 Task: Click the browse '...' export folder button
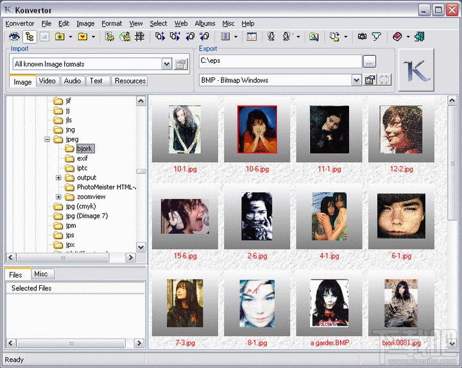click(369, 62)
